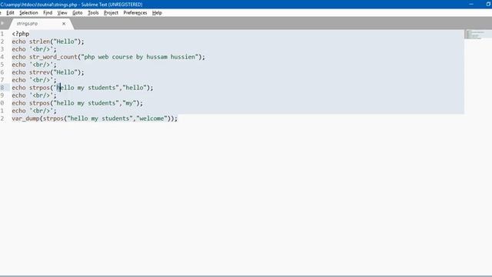Open the Preferences menu

point(135,13)
